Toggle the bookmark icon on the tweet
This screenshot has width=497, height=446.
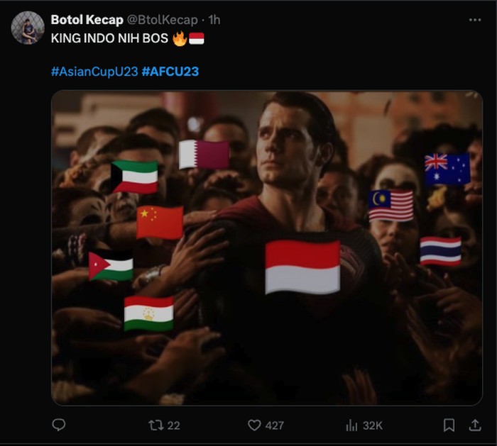[x=449, y=425]
